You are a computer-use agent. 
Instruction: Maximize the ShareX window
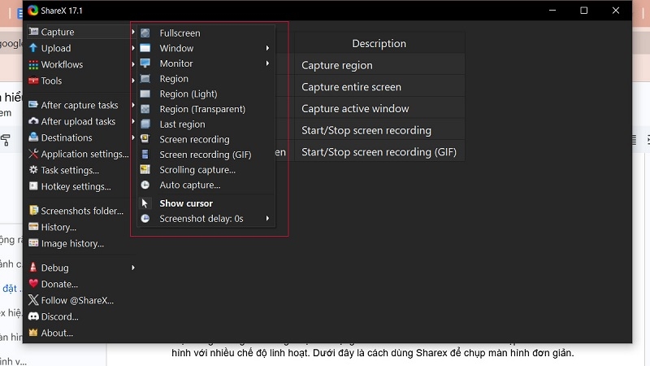(583, 11)
